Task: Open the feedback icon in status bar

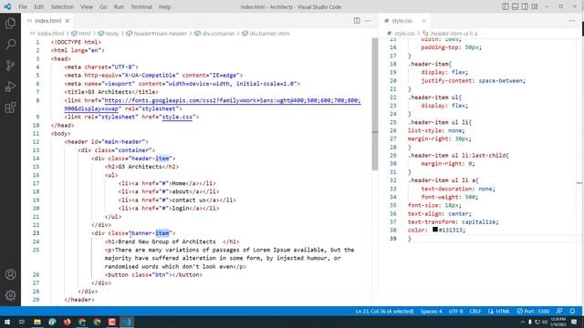Action: [x=559, y=312]
